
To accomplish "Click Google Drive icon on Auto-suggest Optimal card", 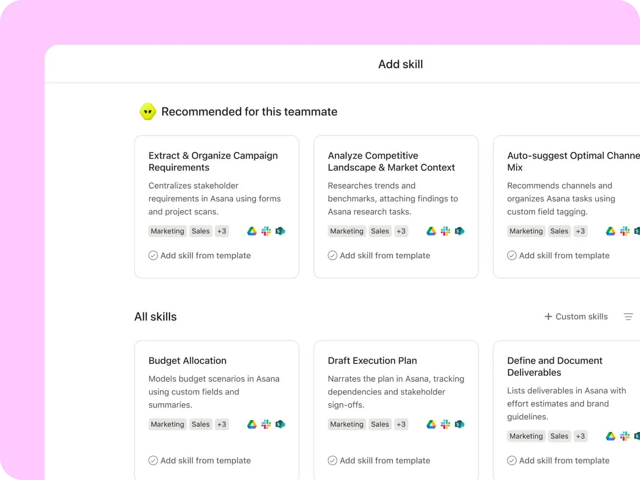I will tap(611, 231).
